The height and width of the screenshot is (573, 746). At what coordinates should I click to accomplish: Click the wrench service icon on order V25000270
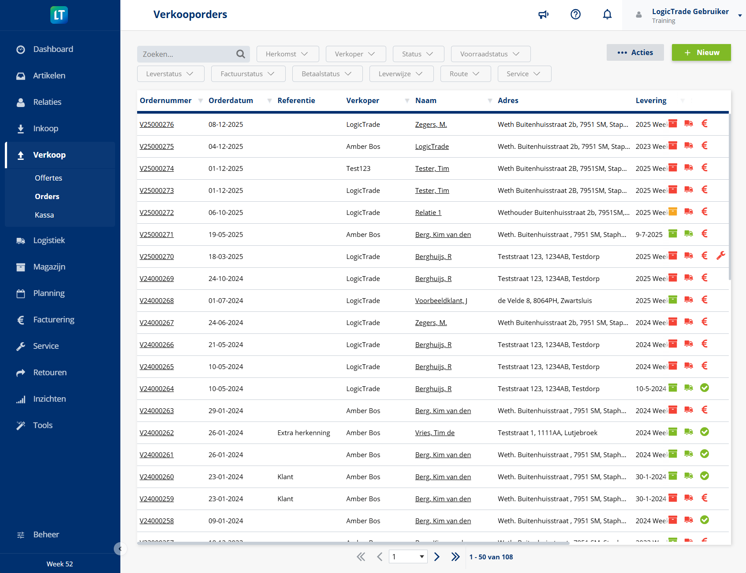point(721,255)
